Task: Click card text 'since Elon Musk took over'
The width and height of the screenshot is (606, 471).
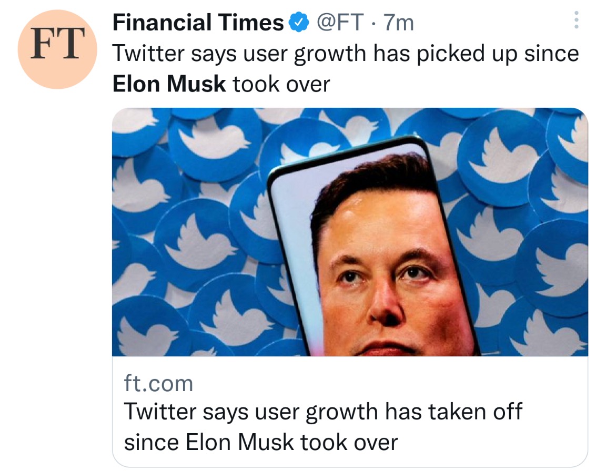Action: (x=260, y=442)
